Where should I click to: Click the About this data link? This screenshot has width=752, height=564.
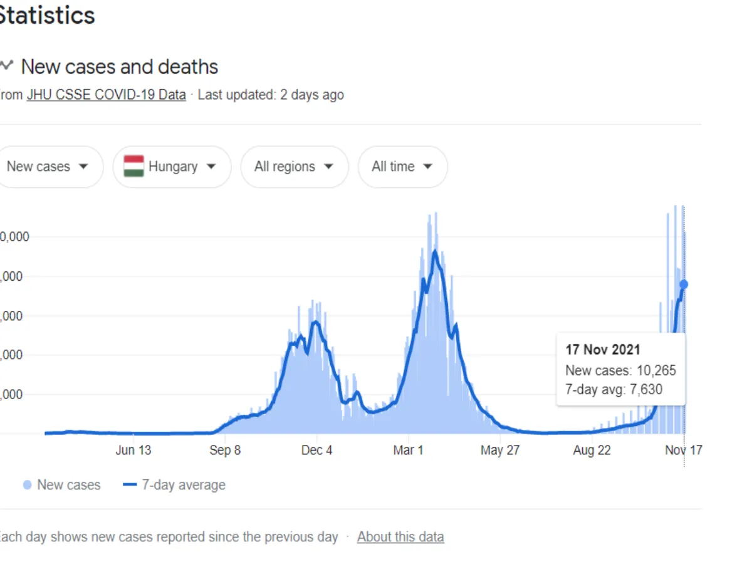click(x=400, y=537)
